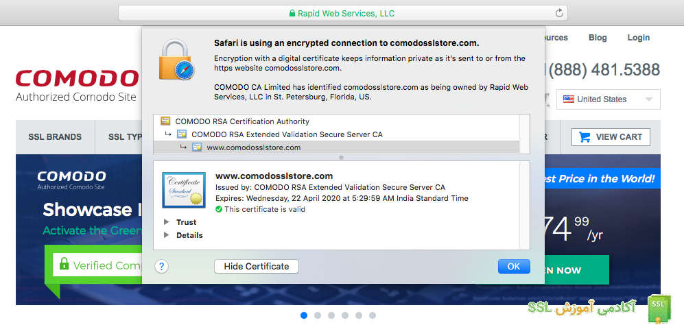Open the SSL BRANDS menu

click(55, 137)
